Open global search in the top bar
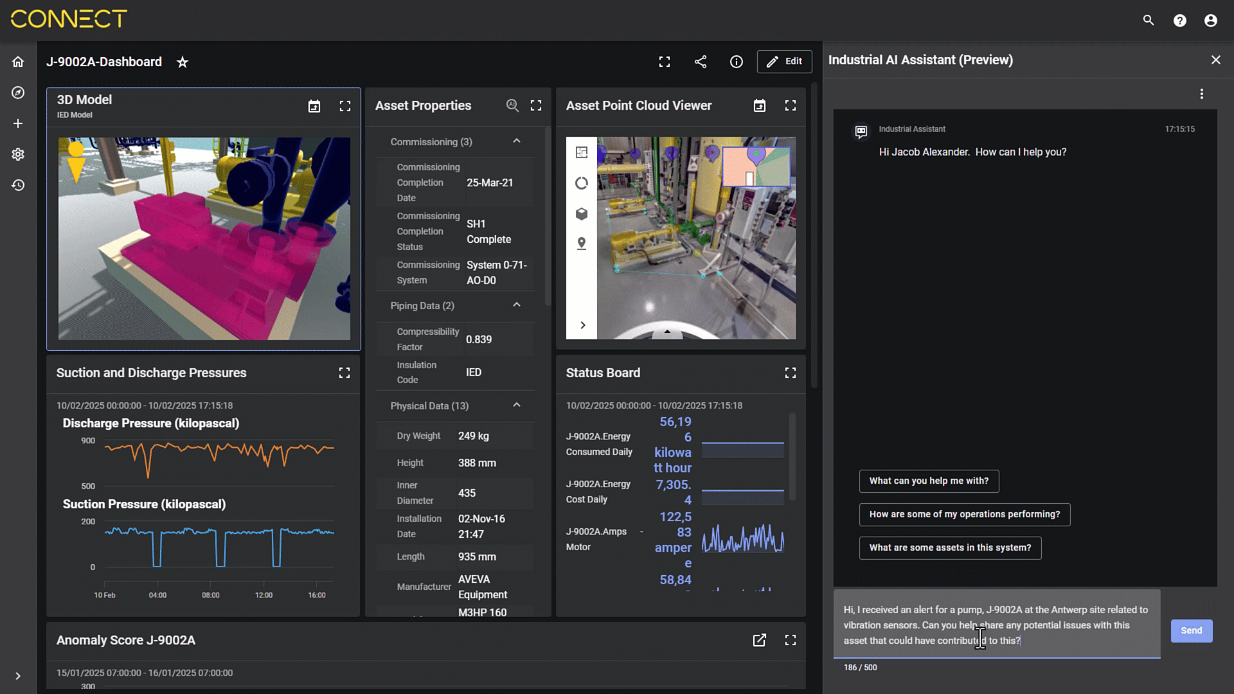 tap(1149, 20)
